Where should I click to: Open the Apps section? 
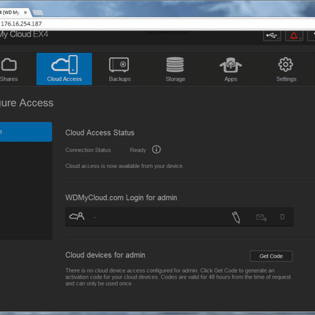click(x=230, y=69)
